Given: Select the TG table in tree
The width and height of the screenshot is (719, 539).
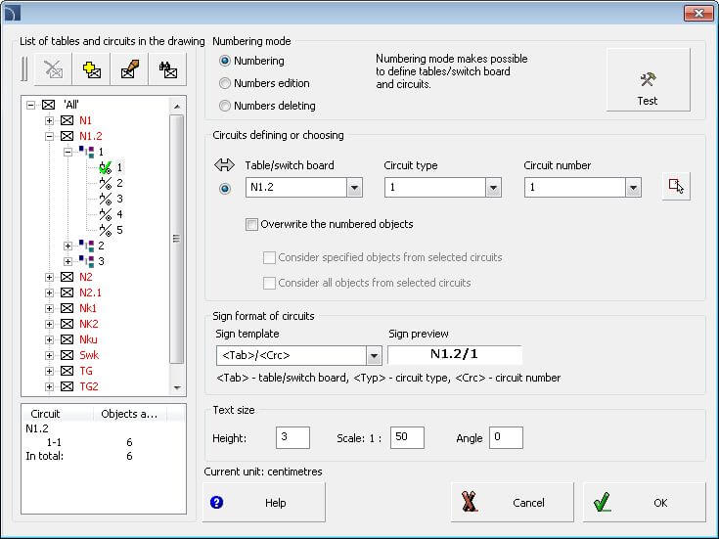Looking at the screenshot, I should point(84,371).
